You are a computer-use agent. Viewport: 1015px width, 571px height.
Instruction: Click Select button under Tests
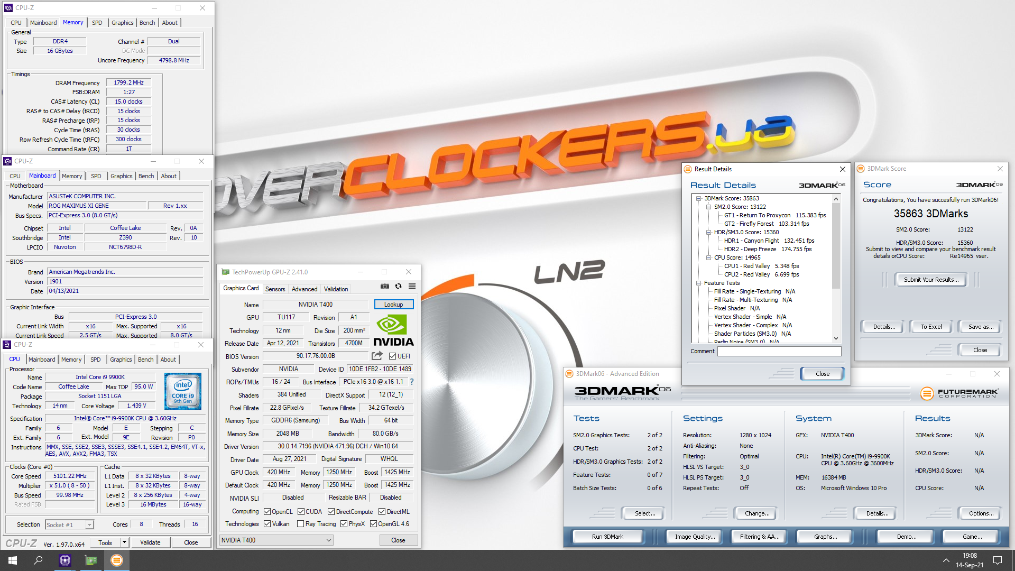click(645, 513)
